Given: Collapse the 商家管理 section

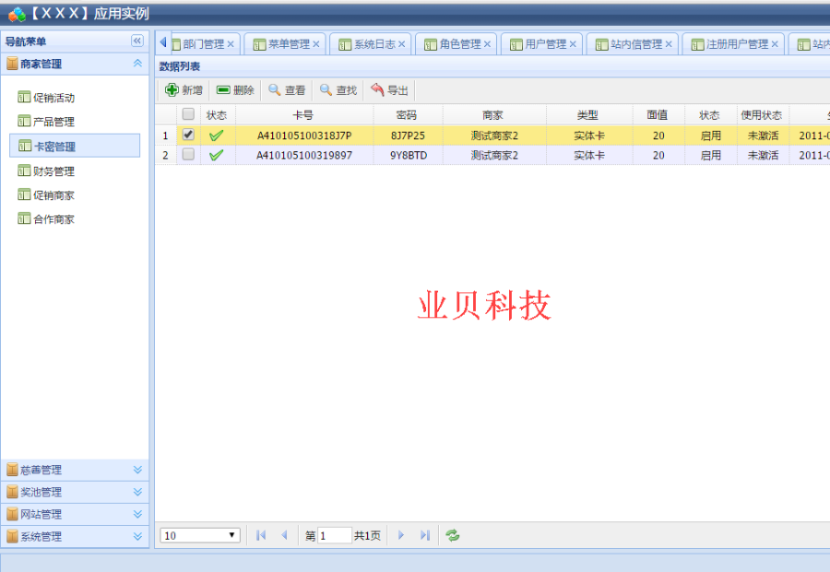Looking at the screenshot, I should [137, 64].
